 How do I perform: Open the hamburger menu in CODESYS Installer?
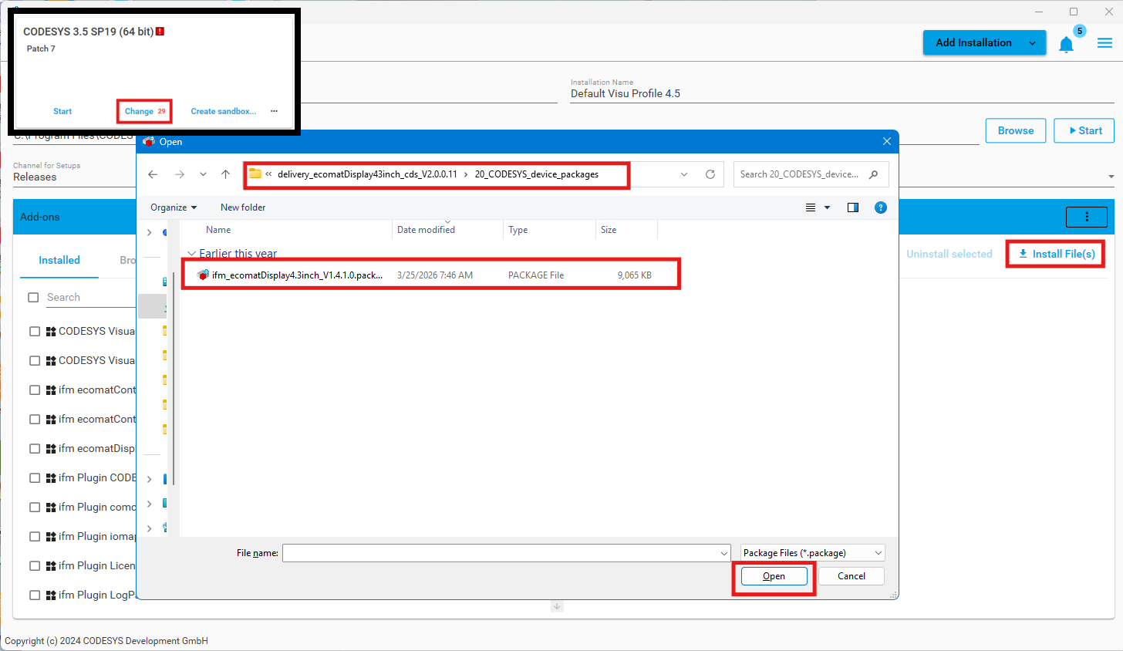[x=1104, y=43]
